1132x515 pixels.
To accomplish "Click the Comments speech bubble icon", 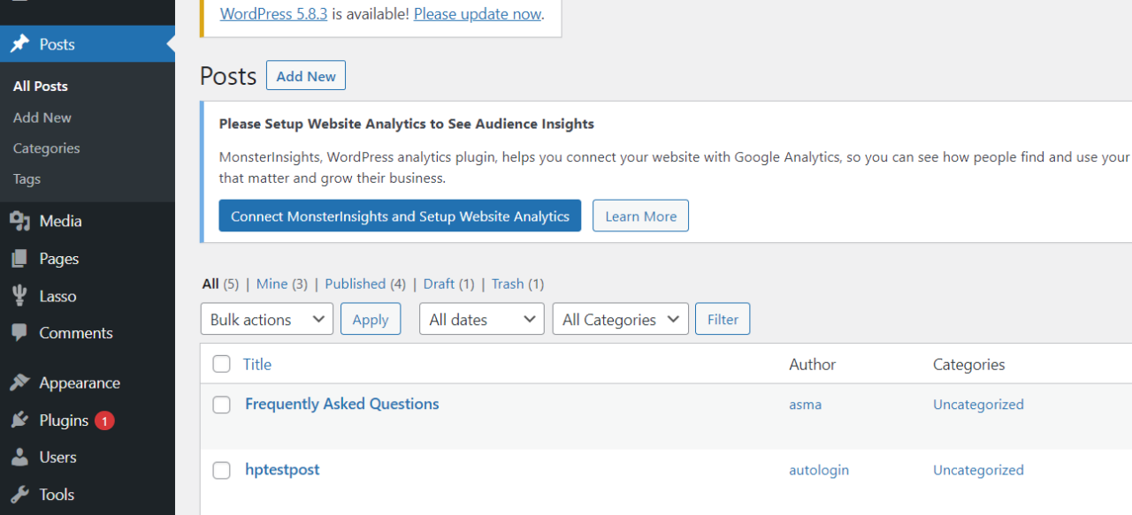I will coord(19,333).
